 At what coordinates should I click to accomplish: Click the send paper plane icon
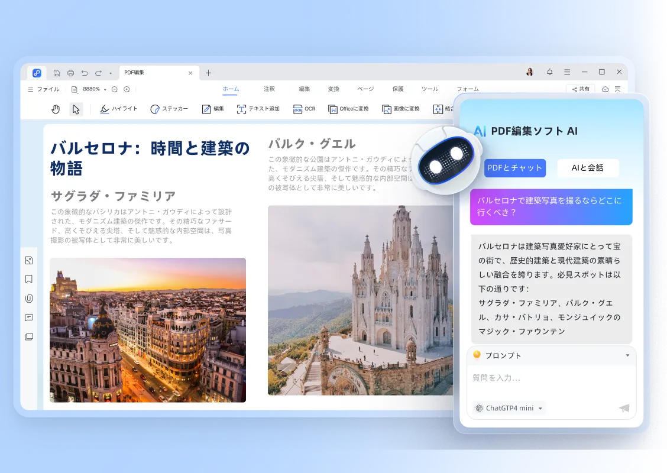[x=624, y=409]
